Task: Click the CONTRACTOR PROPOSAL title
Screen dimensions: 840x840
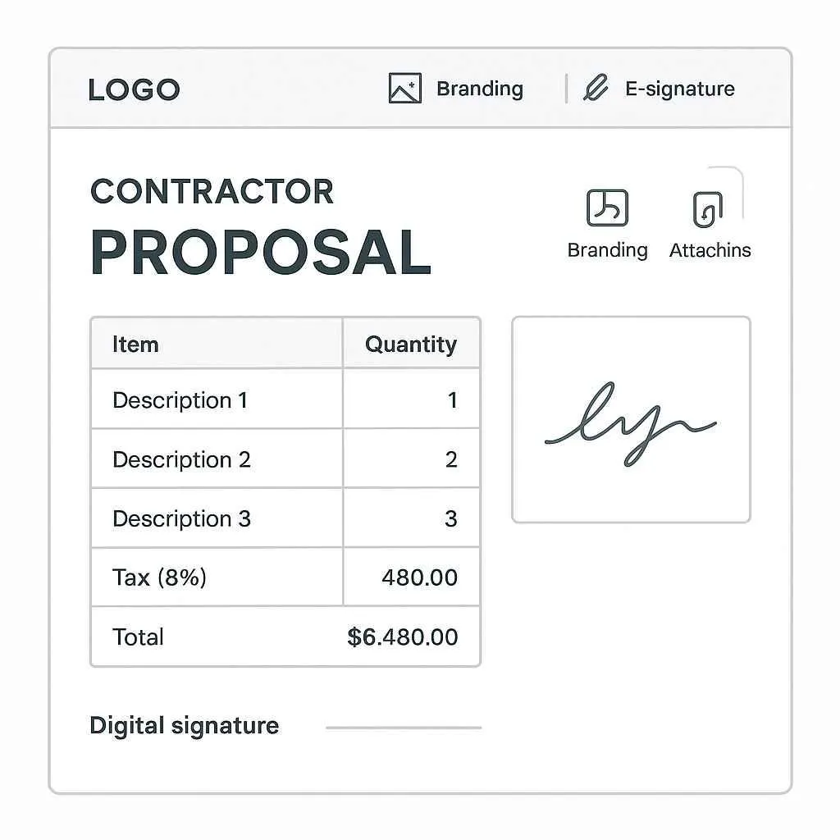Action: pyautogui.click(x=261, y=226)
